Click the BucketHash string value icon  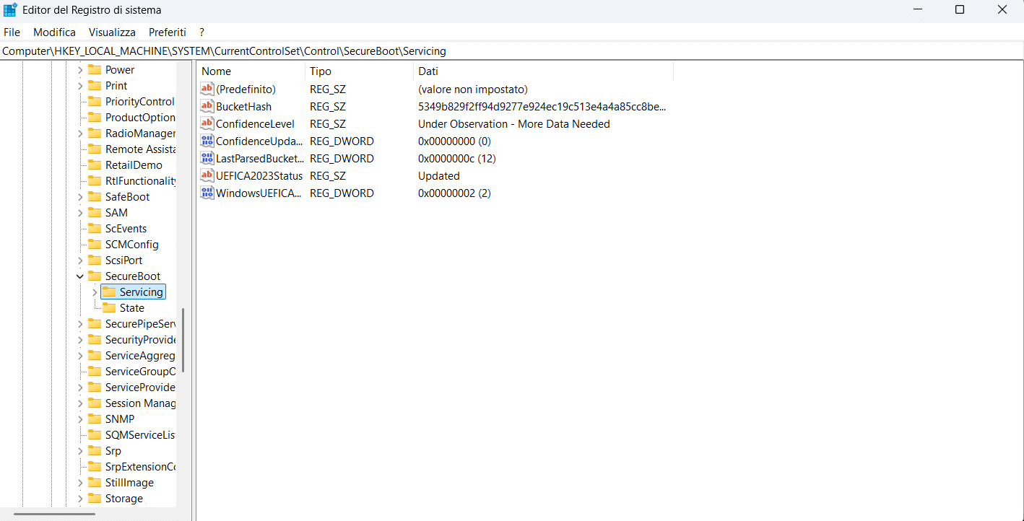207,107
